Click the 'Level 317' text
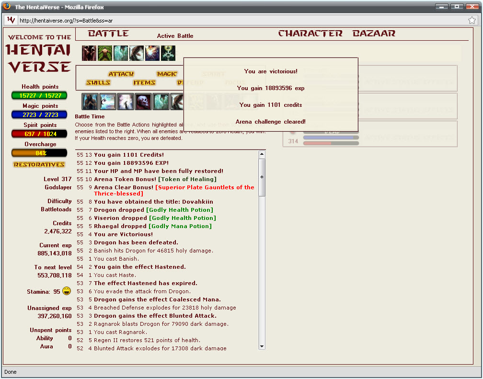483x379 pixels. (x=57, y=179)
